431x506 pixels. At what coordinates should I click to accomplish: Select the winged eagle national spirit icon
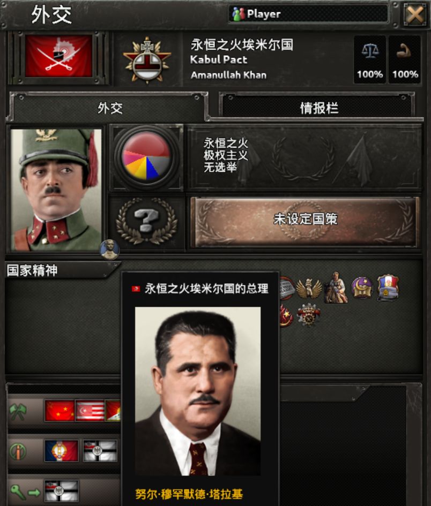pyautogui.click(x=309, y=288)
